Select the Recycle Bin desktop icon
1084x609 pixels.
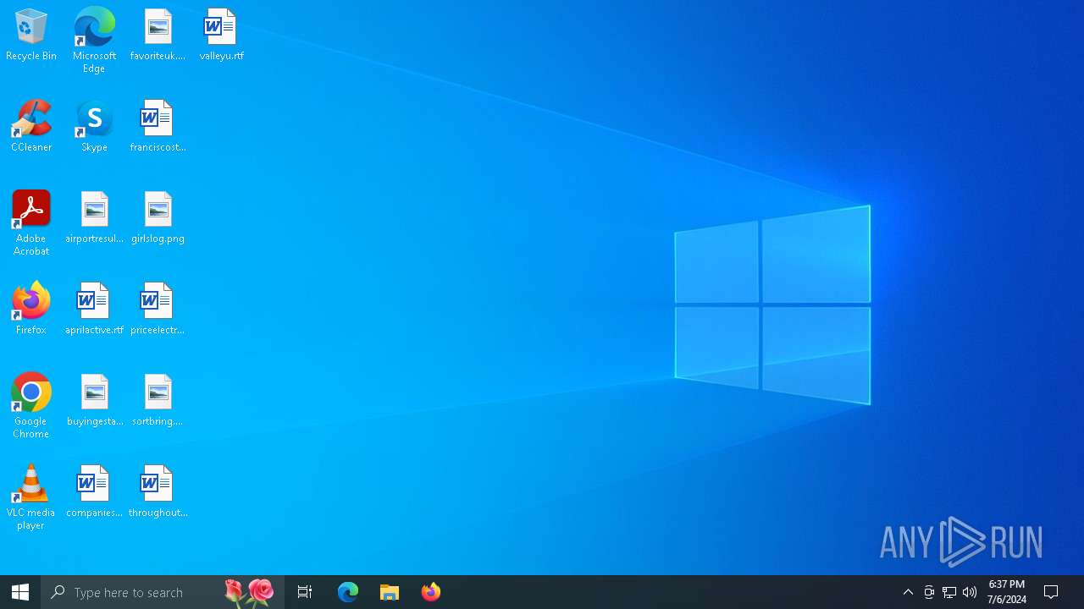click(31, 36)
